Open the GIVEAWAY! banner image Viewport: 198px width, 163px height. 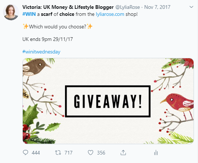[x=108, y=101]
